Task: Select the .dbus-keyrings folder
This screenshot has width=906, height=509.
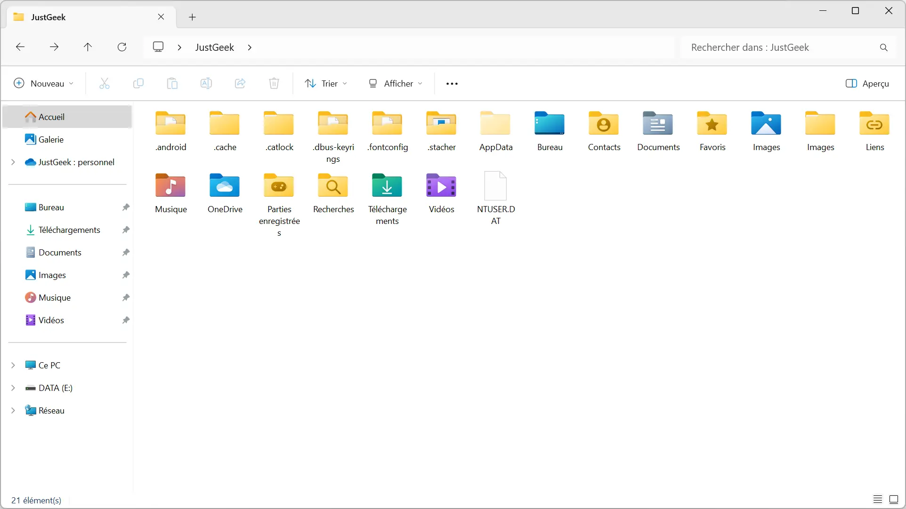Action: pyautogui.click(x=333, y=137)
